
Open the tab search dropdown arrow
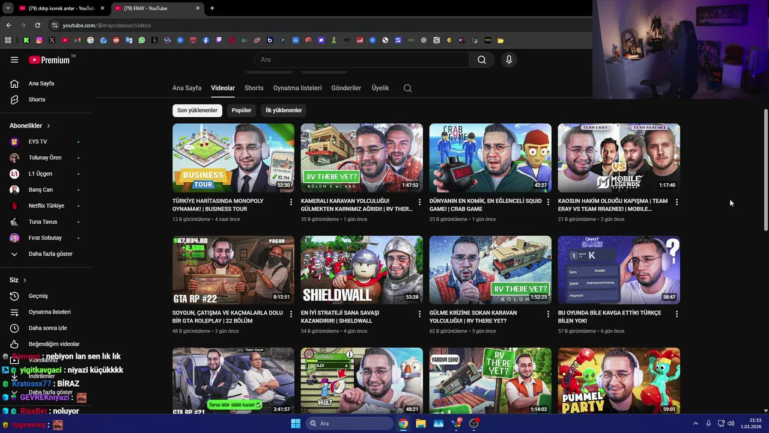pyautogui.click(x=8, y=8)
